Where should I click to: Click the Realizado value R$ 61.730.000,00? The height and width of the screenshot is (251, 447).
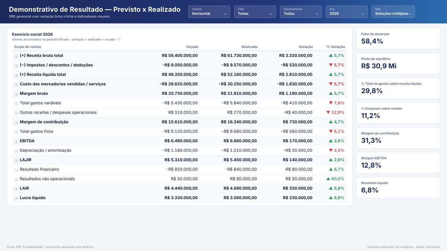pyautogui.click(x=239, y=55)
